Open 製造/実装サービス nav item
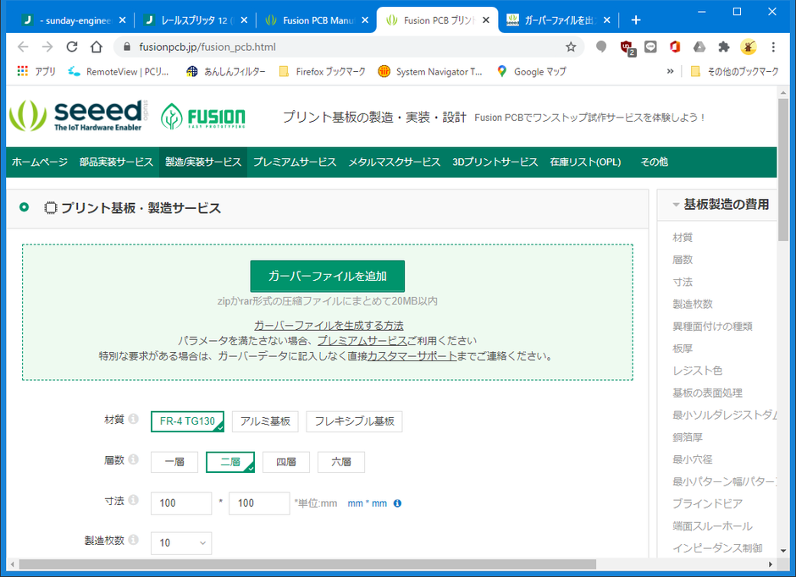The width and height of the screenshot is (796, 577). (203, 162)
